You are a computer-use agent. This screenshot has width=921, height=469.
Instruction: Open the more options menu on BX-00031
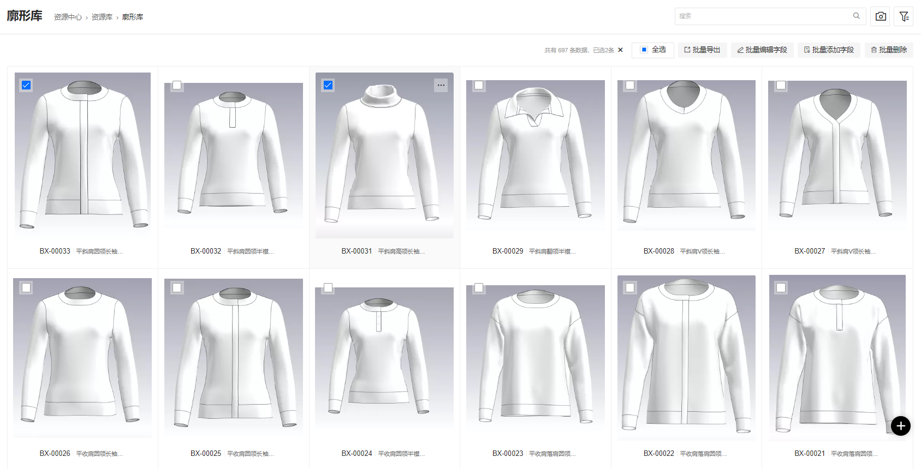441,85
